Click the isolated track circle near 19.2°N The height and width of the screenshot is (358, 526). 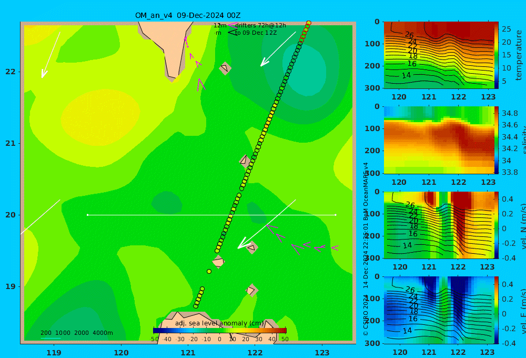pyautogui.click(x=209, y=271)
